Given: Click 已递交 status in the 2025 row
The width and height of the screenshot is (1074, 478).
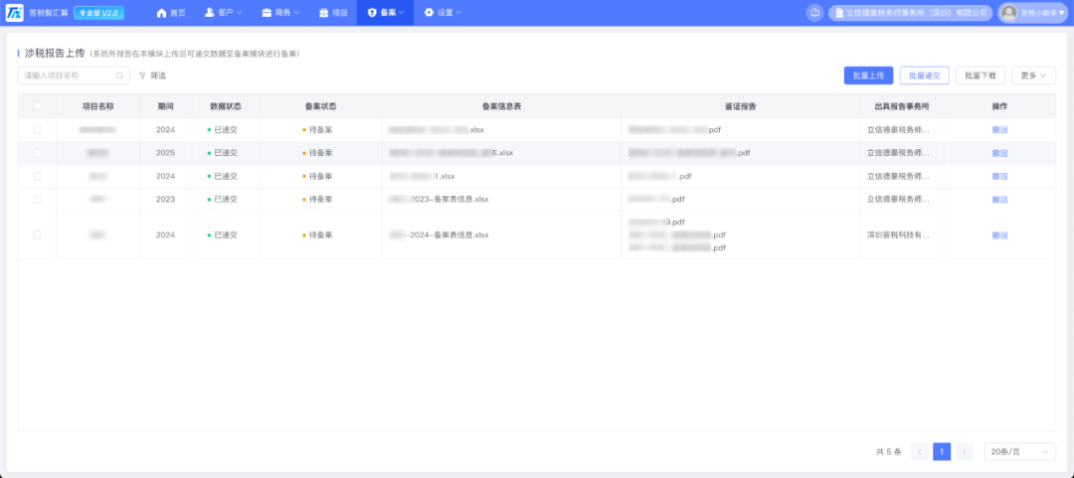Looking at the screenshot, I should point(223,153).
